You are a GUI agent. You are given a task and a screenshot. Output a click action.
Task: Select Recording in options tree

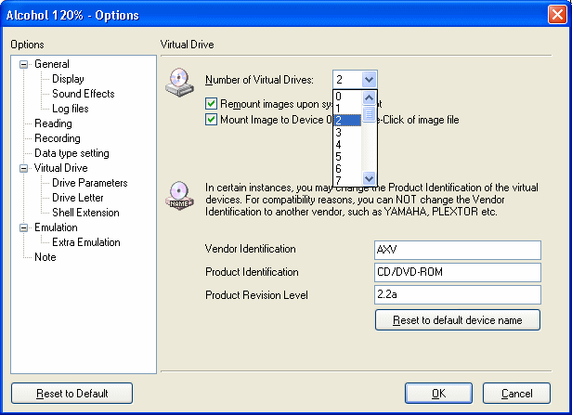(x=58, y=138)
